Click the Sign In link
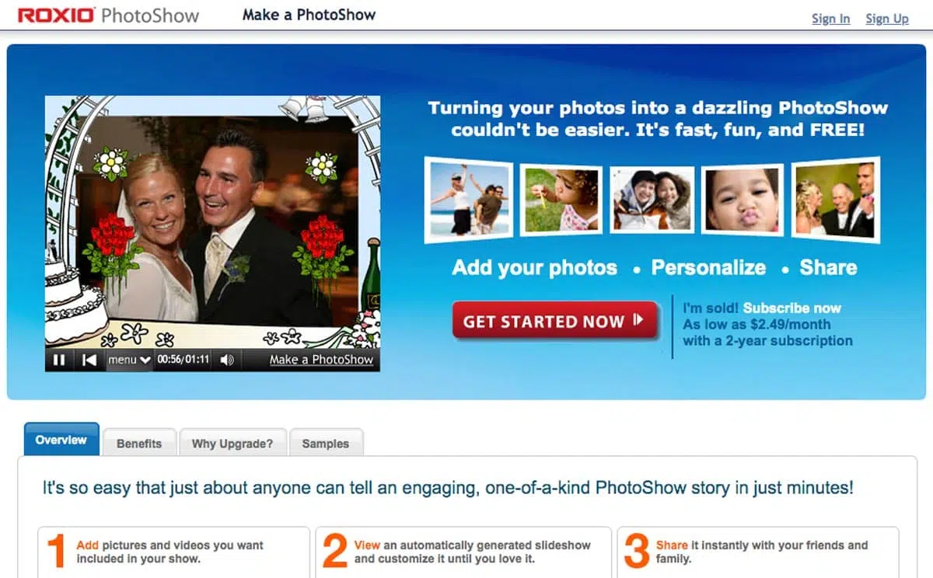 (830, 19)
